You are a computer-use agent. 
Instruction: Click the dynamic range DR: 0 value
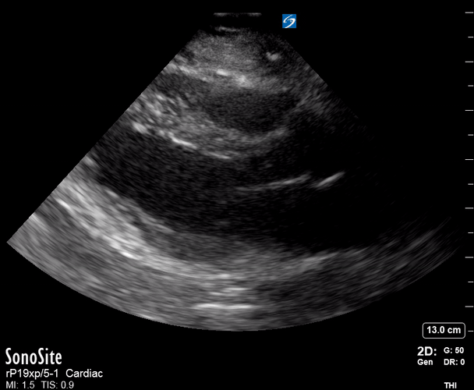454,362
